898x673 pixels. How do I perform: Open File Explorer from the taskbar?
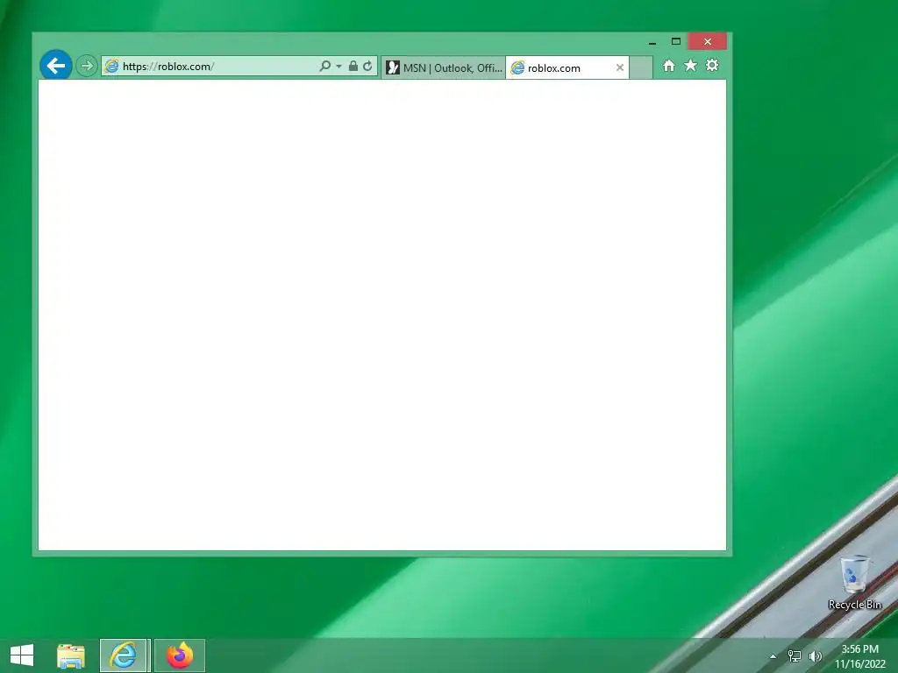(x=71, y=655)
